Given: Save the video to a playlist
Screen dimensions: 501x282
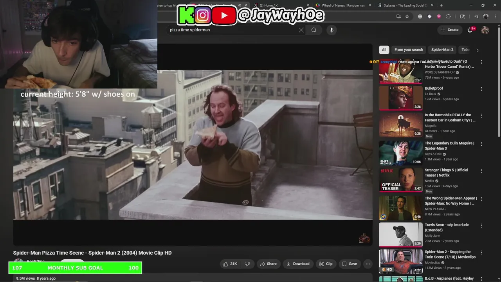Looking at the screenshot, I should pyautogui.click(x=350, y=264).
